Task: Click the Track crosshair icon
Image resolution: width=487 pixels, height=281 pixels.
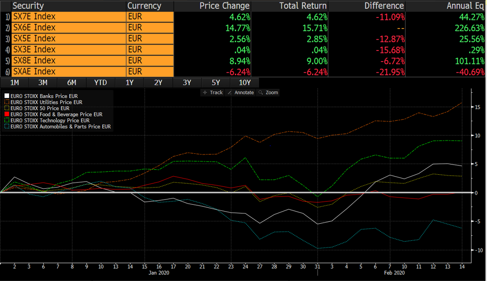Action: (205, 93)
